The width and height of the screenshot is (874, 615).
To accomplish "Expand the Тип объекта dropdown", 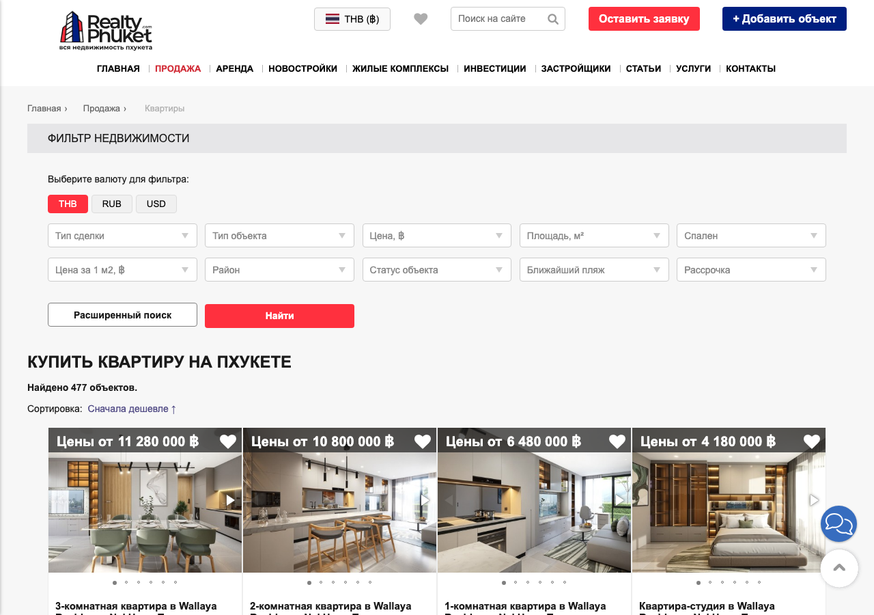I will click(279, 236).
